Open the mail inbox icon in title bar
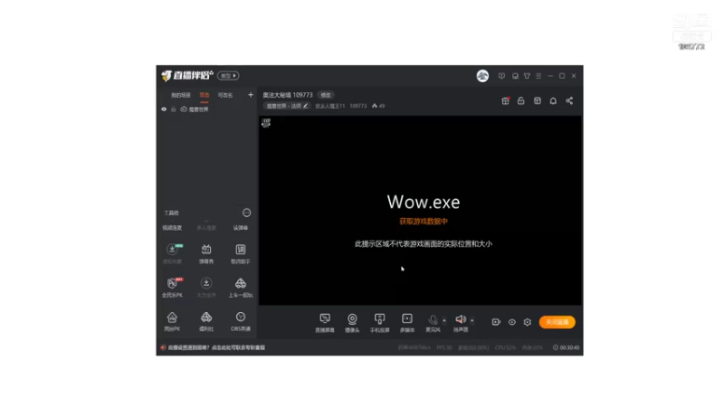 [x=515, y=76]
